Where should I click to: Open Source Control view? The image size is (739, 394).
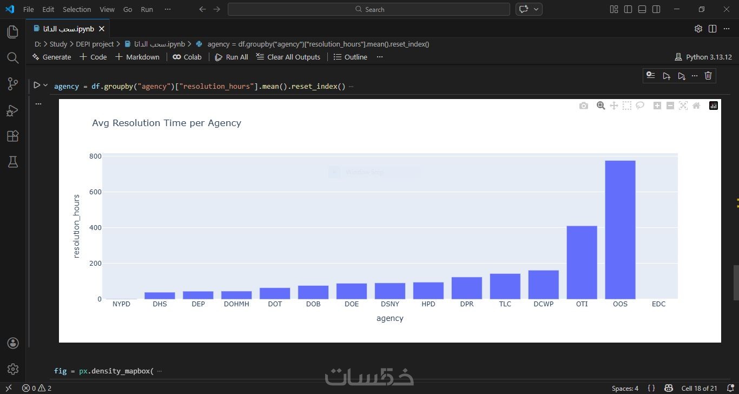[12, 84]
